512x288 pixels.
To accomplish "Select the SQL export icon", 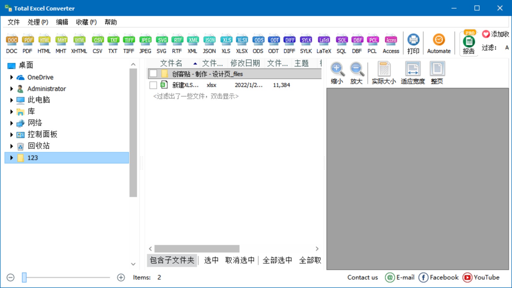I will 341,44.
